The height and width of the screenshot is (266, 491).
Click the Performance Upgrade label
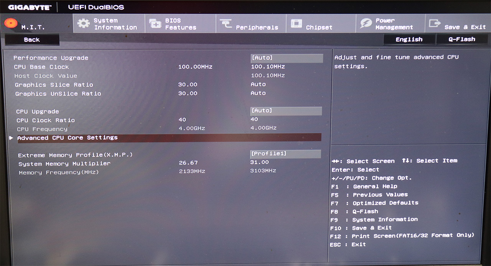tap(51, 58)
